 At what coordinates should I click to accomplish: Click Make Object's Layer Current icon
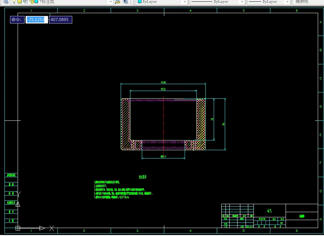tap(118, 2)
